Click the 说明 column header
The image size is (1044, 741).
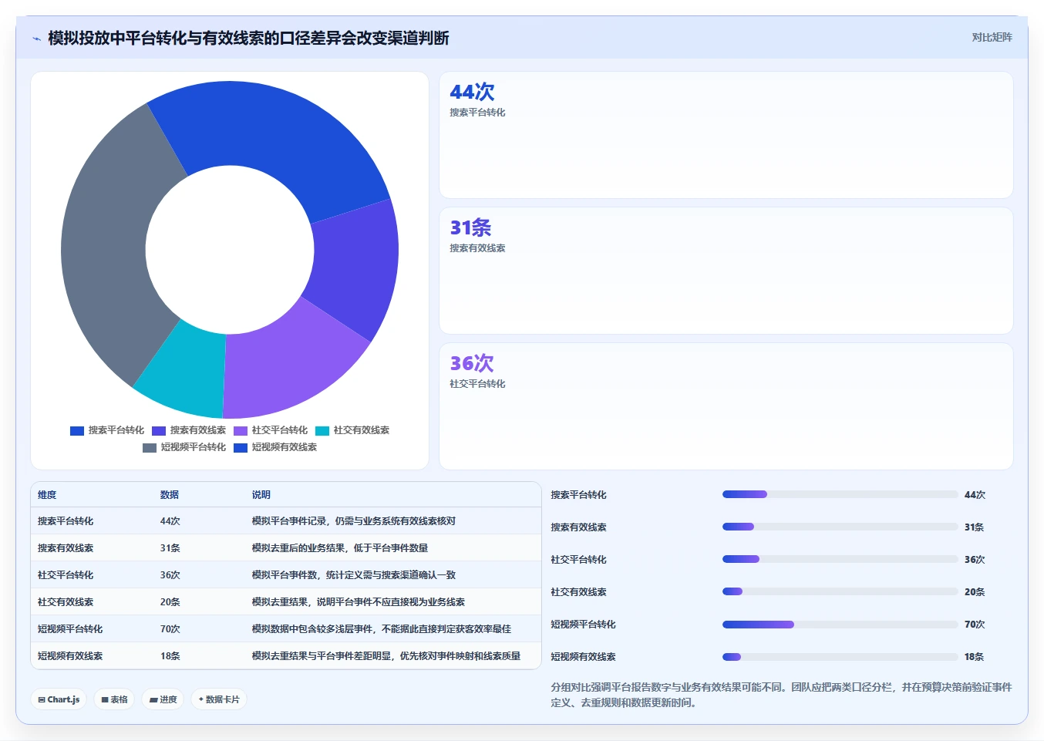click(x=261, y=495)
